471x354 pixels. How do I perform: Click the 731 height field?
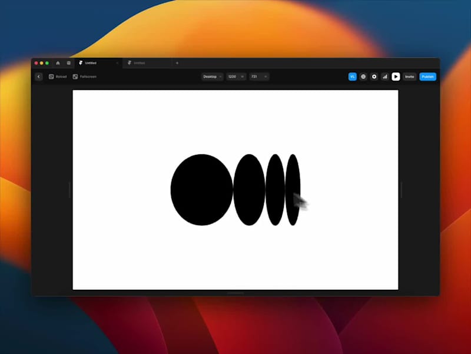pyautogui.click(x=259, y=77)
